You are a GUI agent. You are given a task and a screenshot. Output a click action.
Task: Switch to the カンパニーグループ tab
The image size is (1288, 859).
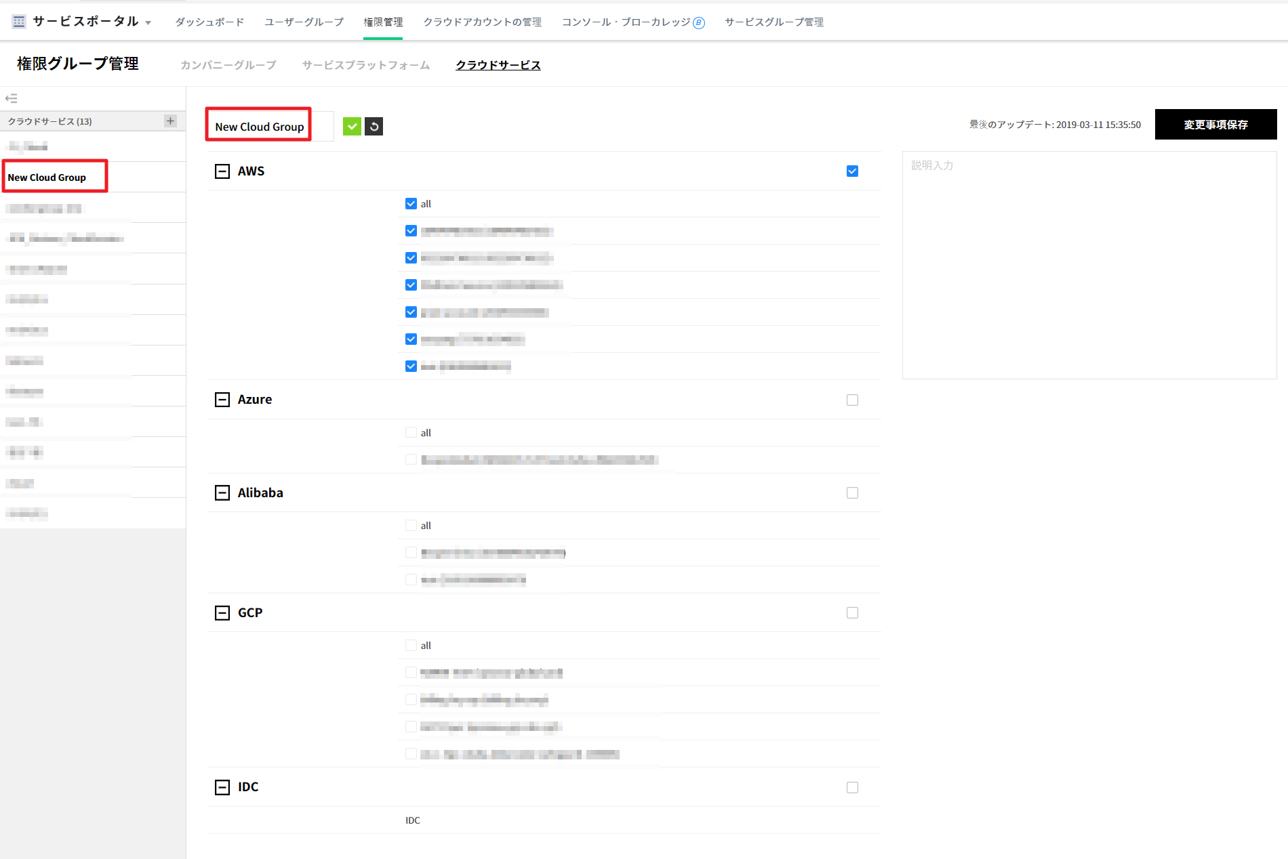coord(228,65)
